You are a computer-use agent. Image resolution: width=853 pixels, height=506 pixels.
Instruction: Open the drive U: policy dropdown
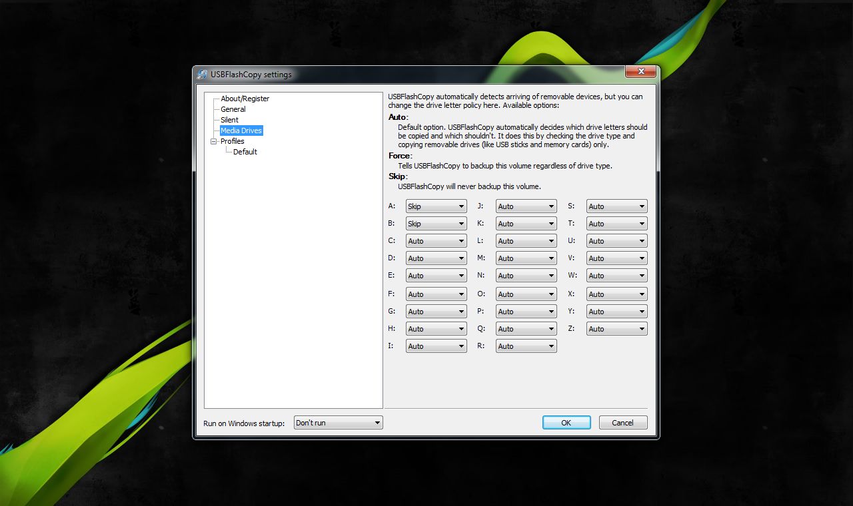tap(616, 241)
